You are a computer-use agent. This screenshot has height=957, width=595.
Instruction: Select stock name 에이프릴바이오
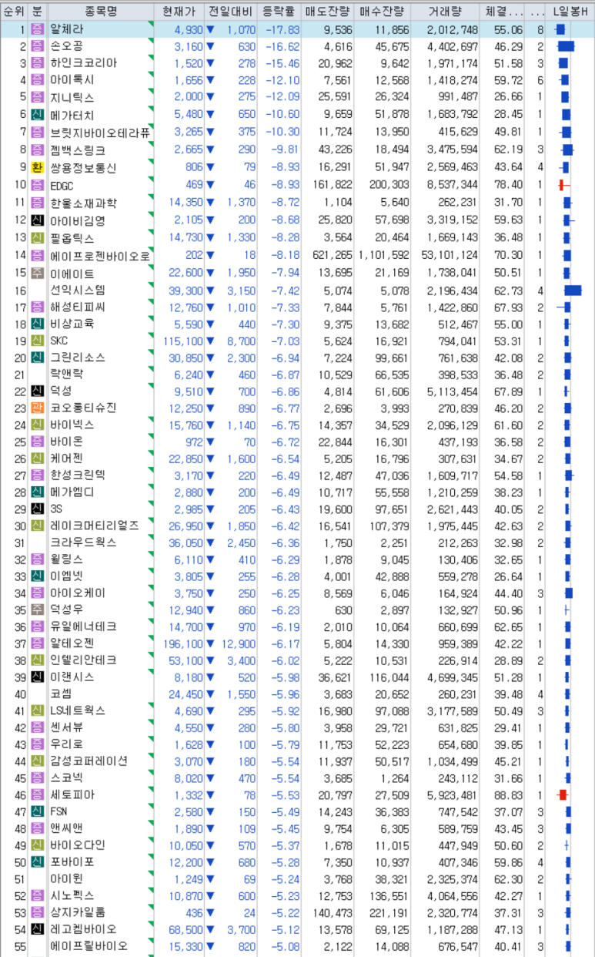89,945
